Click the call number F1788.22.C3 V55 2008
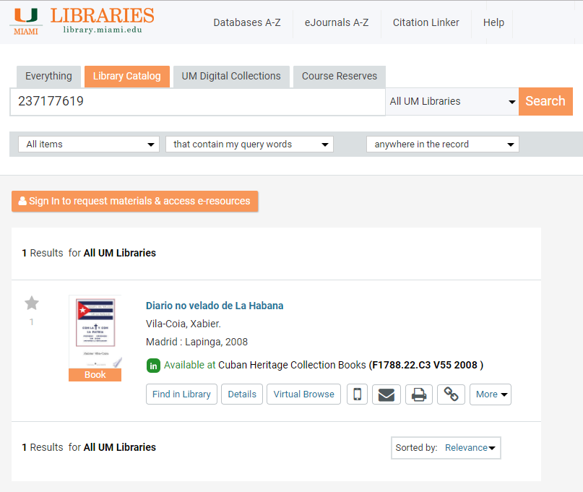583x492 pixels. 426,365
